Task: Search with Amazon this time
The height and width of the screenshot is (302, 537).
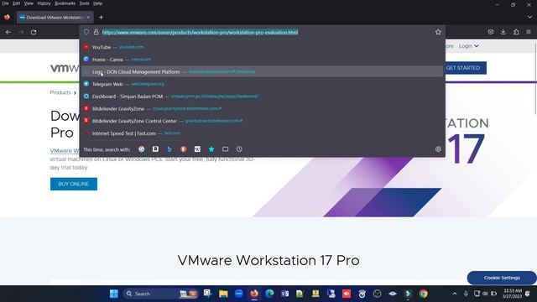Action: coord(155,149)
